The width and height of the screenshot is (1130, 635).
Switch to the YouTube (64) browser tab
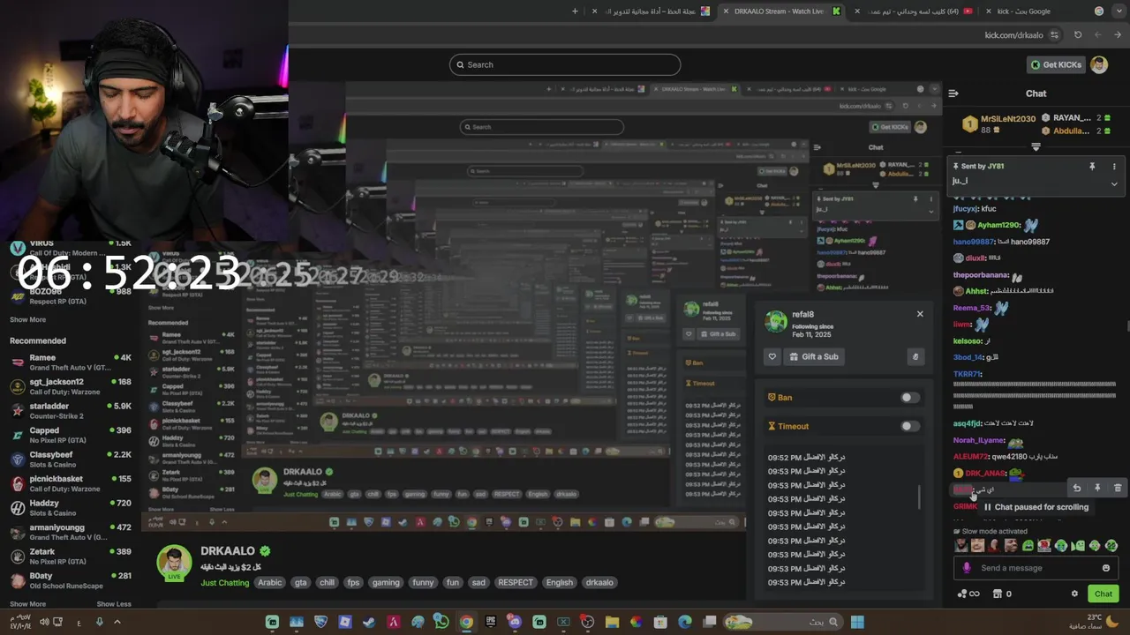pyautogui.click(x=914, y=11)
